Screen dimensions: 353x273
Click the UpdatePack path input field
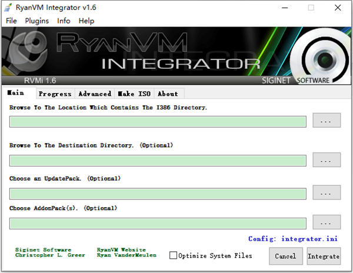click(x=158, y=194)
